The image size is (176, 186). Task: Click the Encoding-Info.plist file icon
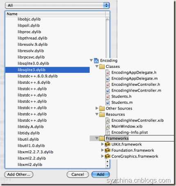(108, 132)
